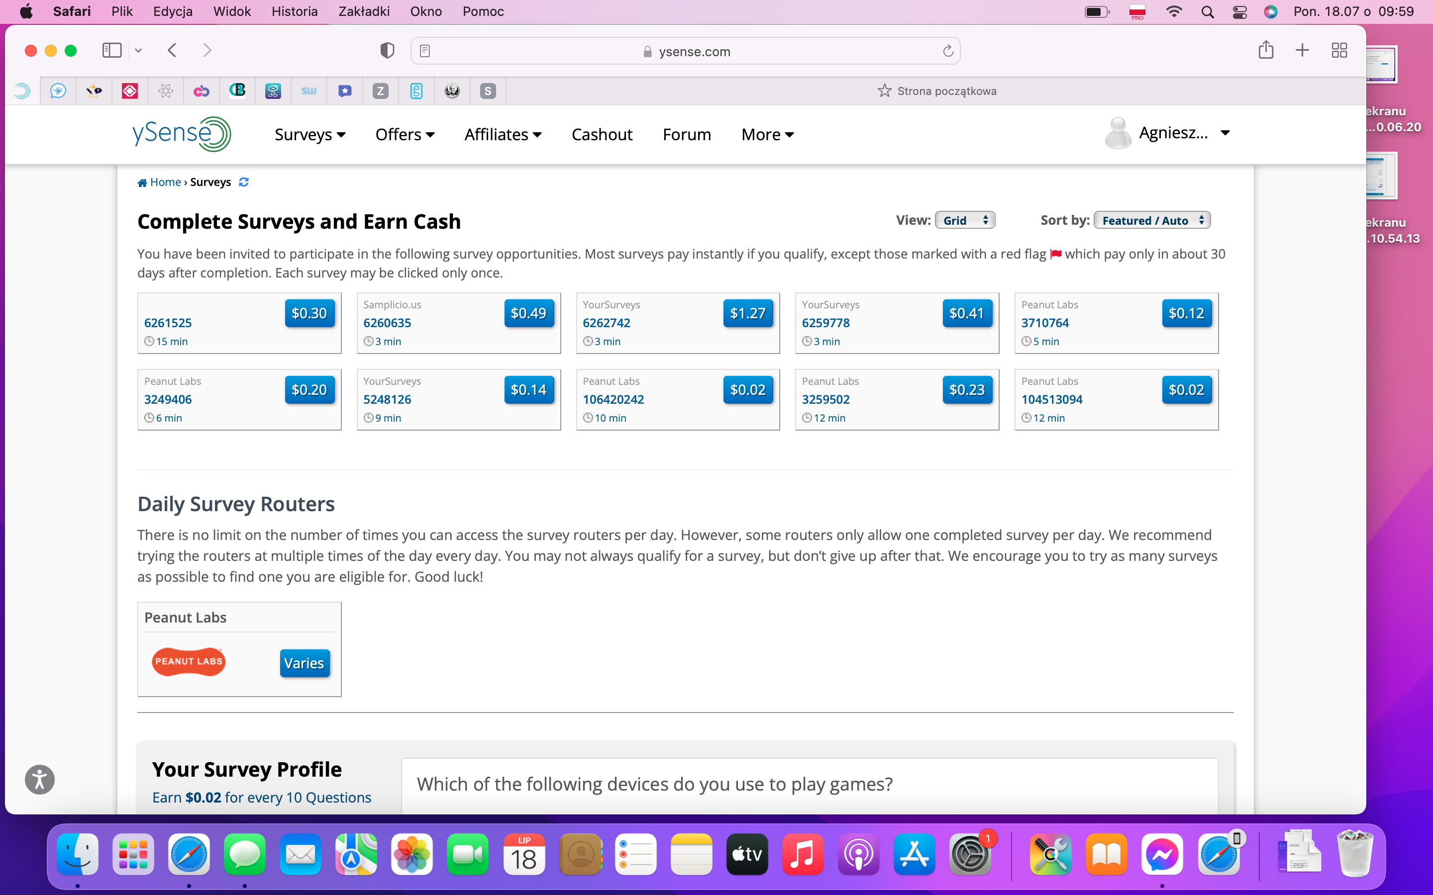Click the $0.49 Samplicio.us survey button

[529, 313]
